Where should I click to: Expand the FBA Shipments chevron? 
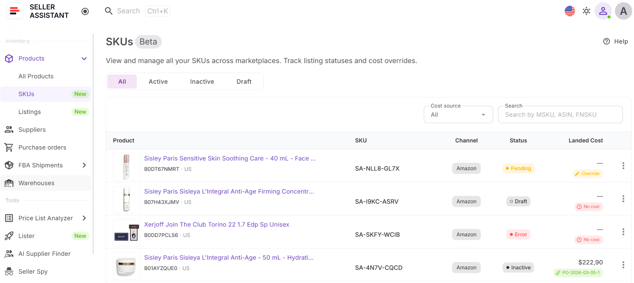coord(84,165)
